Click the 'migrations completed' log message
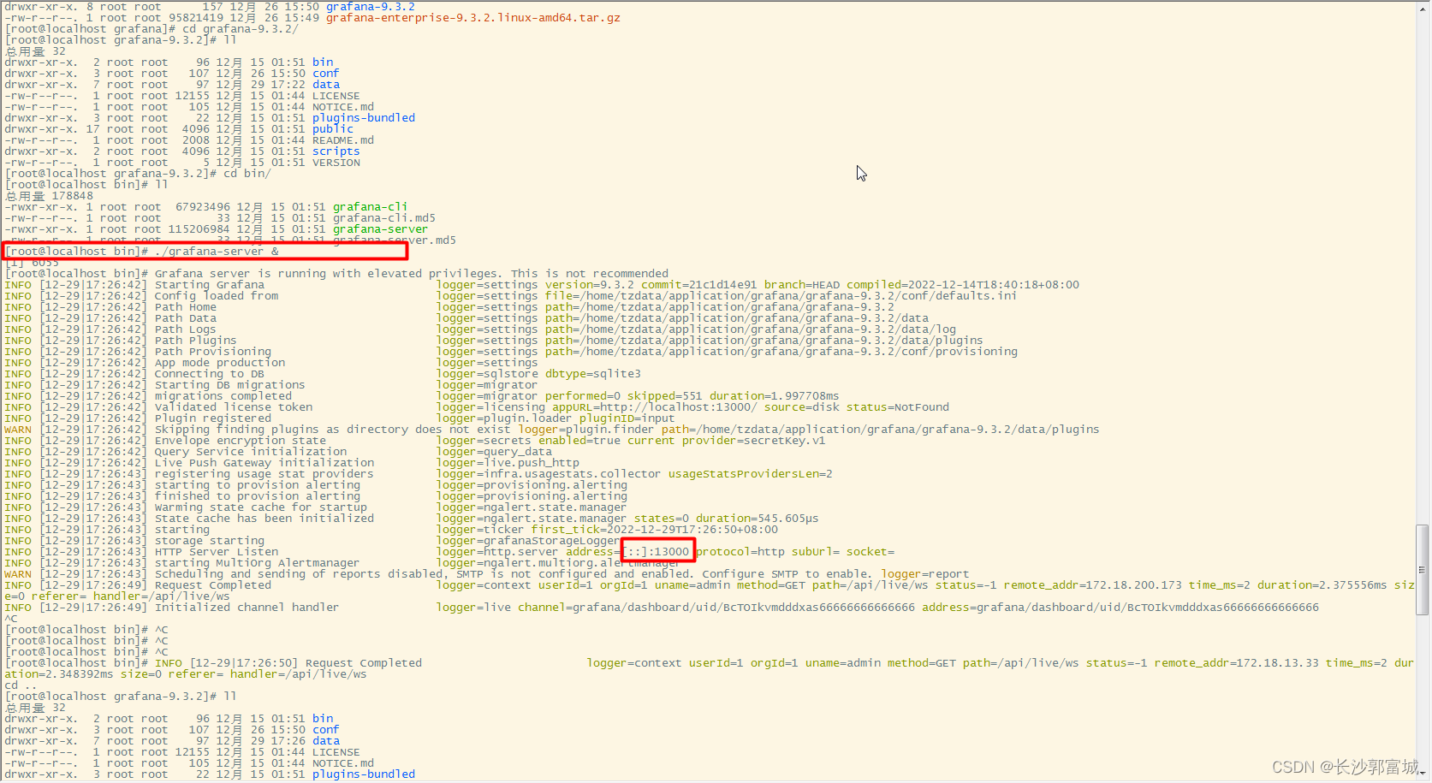 click(223, 396)
